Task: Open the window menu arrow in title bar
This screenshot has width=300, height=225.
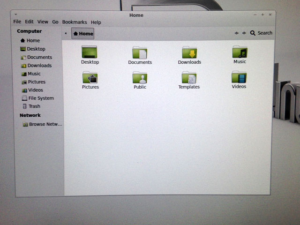Action: pos(16,14)
